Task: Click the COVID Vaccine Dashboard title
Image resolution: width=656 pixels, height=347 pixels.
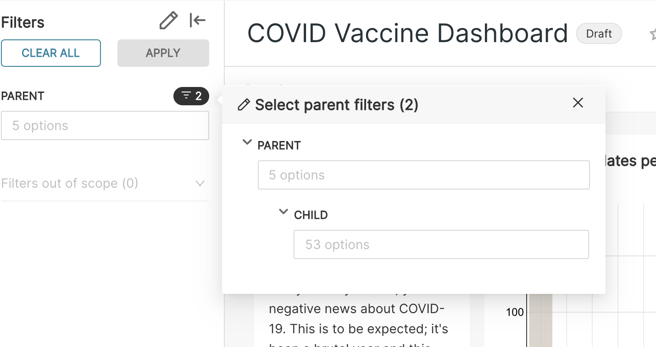Action: click(x=407, y=33)
